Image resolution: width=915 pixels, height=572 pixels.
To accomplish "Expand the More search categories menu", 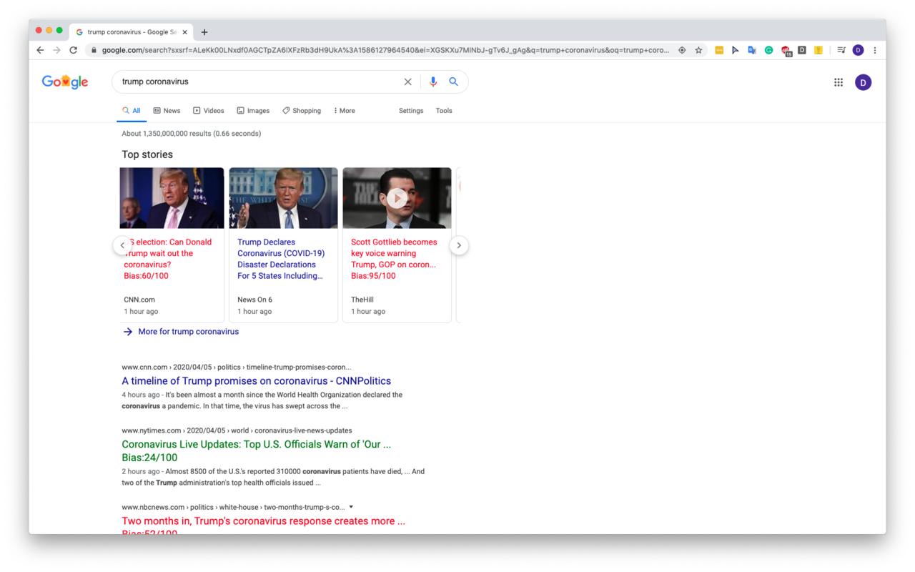I will (344, 111).
